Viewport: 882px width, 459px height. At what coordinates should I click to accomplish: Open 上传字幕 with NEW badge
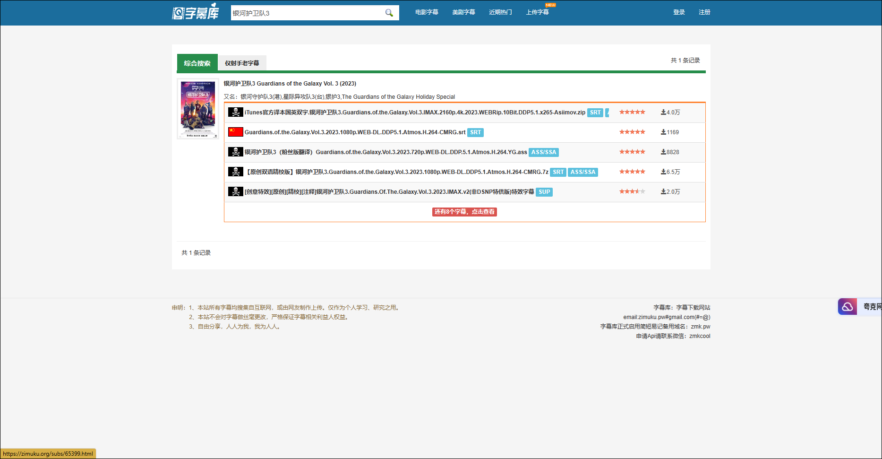pyautogui.click(x=538, y=12)
